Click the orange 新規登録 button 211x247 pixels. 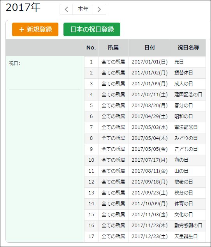35,30
